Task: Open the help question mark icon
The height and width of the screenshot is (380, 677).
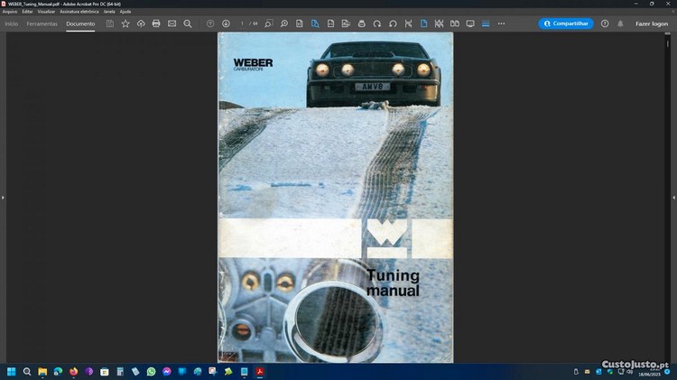Action: coord(605,23)
